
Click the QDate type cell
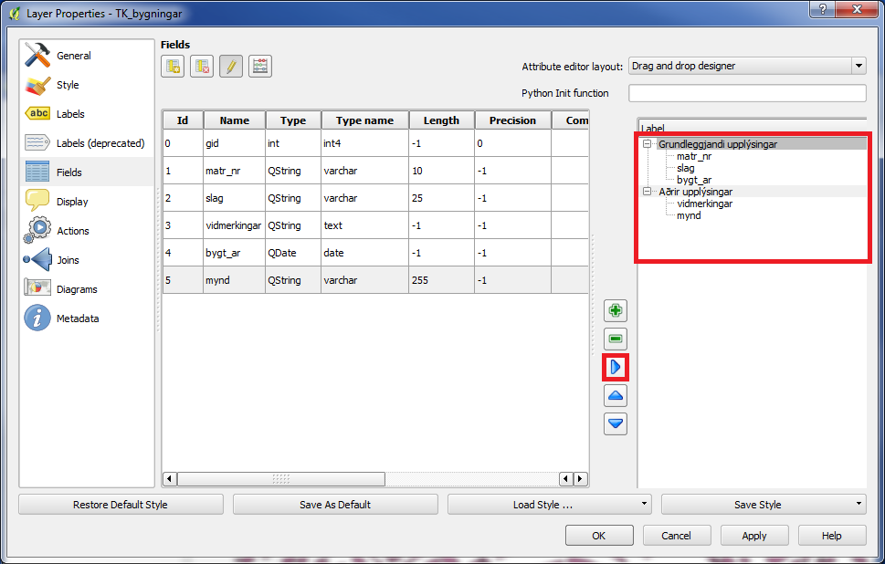click(293, 253)
